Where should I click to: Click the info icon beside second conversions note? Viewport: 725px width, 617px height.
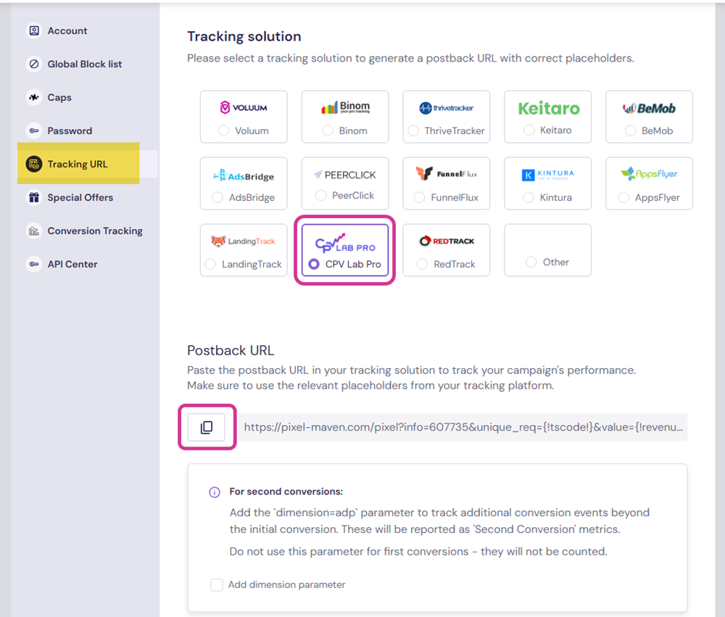pos(215,492)
